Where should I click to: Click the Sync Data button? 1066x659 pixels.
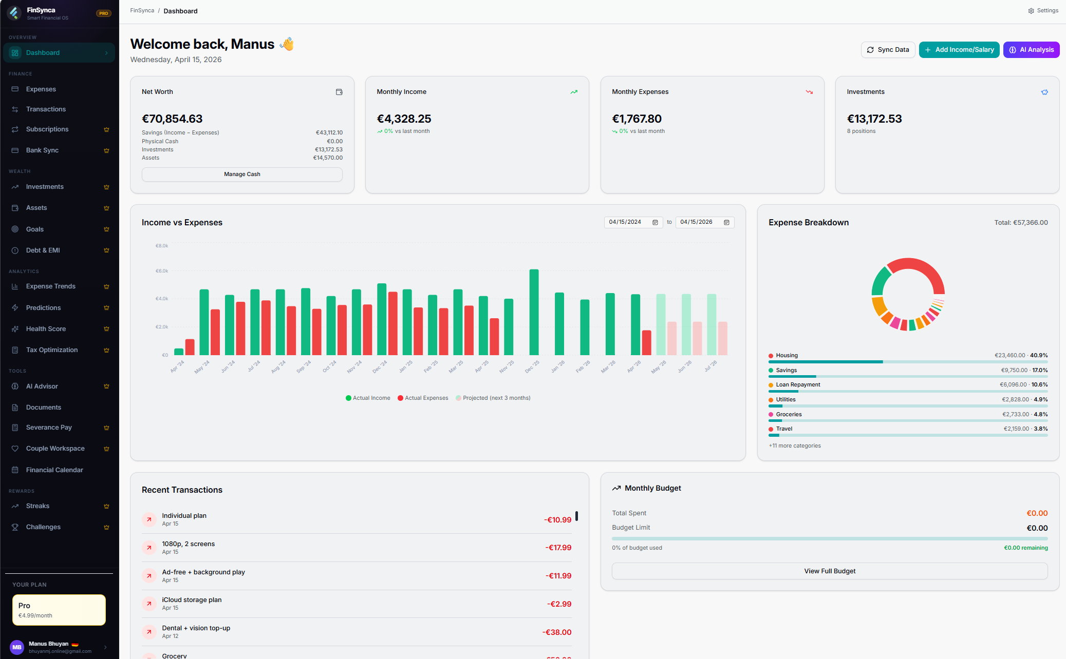coord(888,50)
